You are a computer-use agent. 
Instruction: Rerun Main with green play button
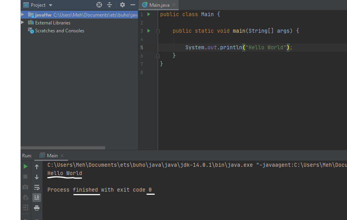pyautogui.click(x=25, y=166)
